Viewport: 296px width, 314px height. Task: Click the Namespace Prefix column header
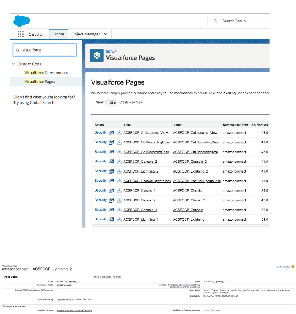click(236, 125)
